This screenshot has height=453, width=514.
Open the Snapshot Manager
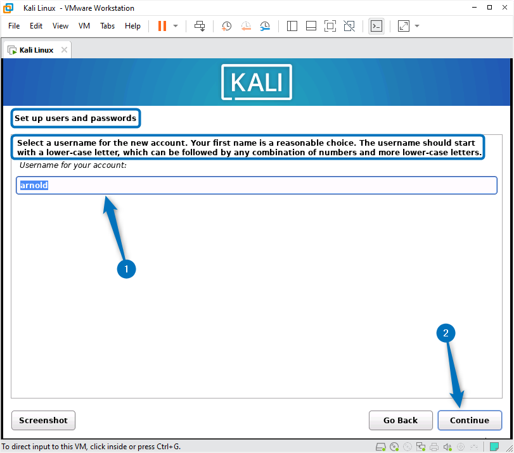point(265,26)
